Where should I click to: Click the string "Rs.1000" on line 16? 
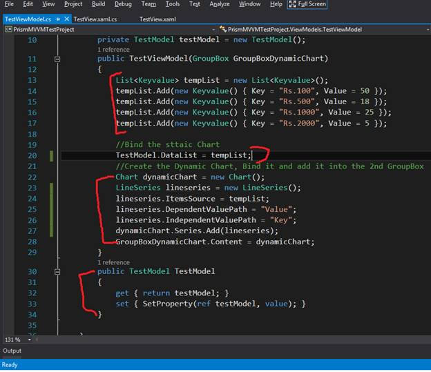[299, 112]
